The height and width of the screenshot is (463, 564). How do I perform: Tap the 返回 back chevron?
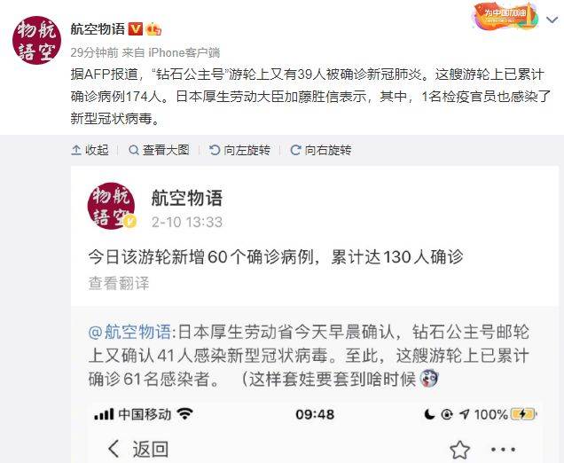pos(114,449)
